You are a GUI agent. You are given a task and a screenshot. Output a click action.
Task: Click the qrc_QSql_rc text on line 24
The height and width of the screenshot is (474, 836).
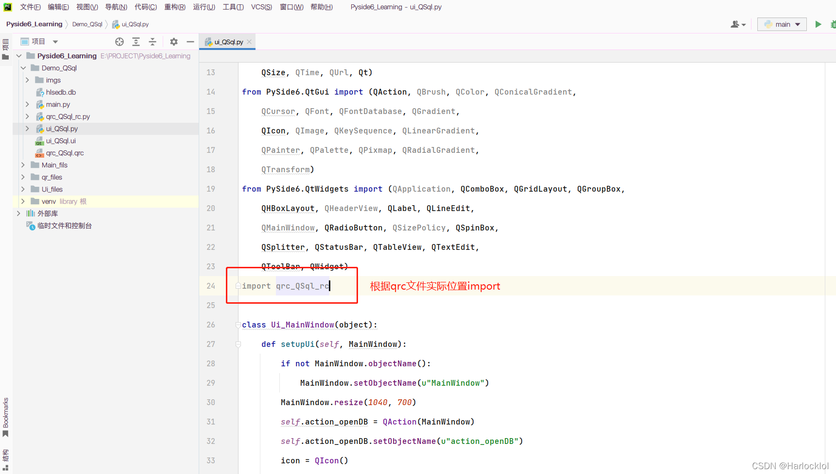303,286
